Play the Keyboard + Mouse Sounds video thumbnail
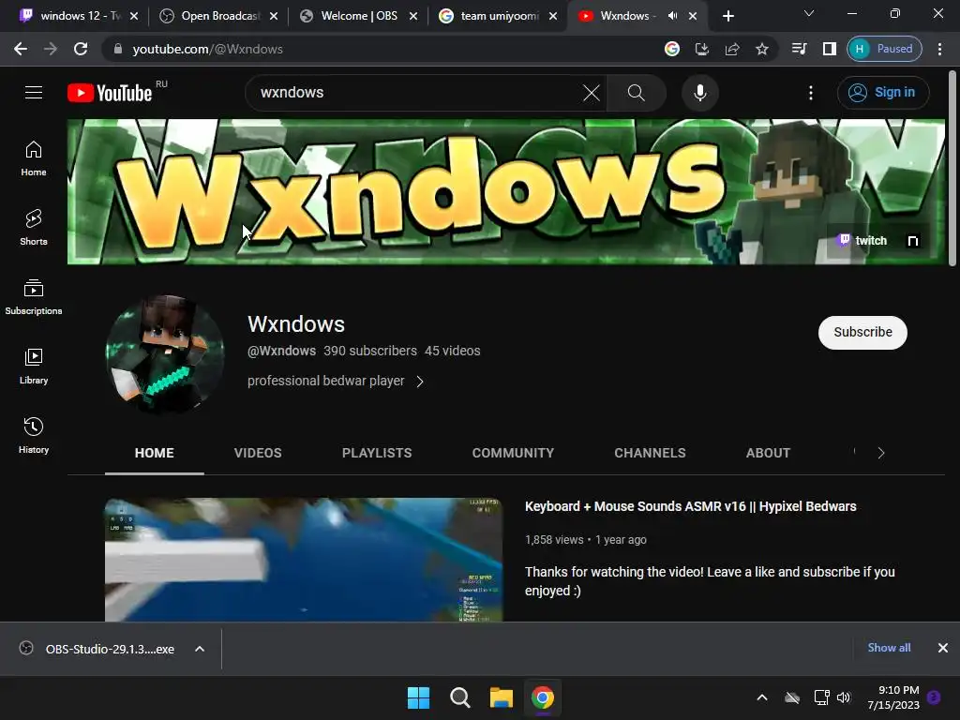The height and width of the screenshot is (720, 960). 304,560
